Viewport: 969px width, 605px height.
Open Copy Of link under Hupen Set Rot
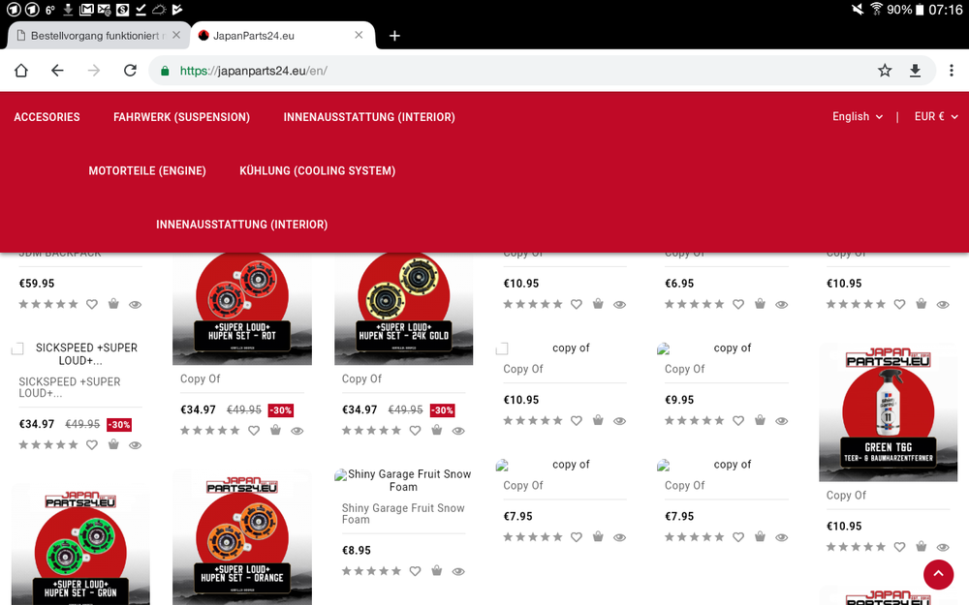[201, 379]
